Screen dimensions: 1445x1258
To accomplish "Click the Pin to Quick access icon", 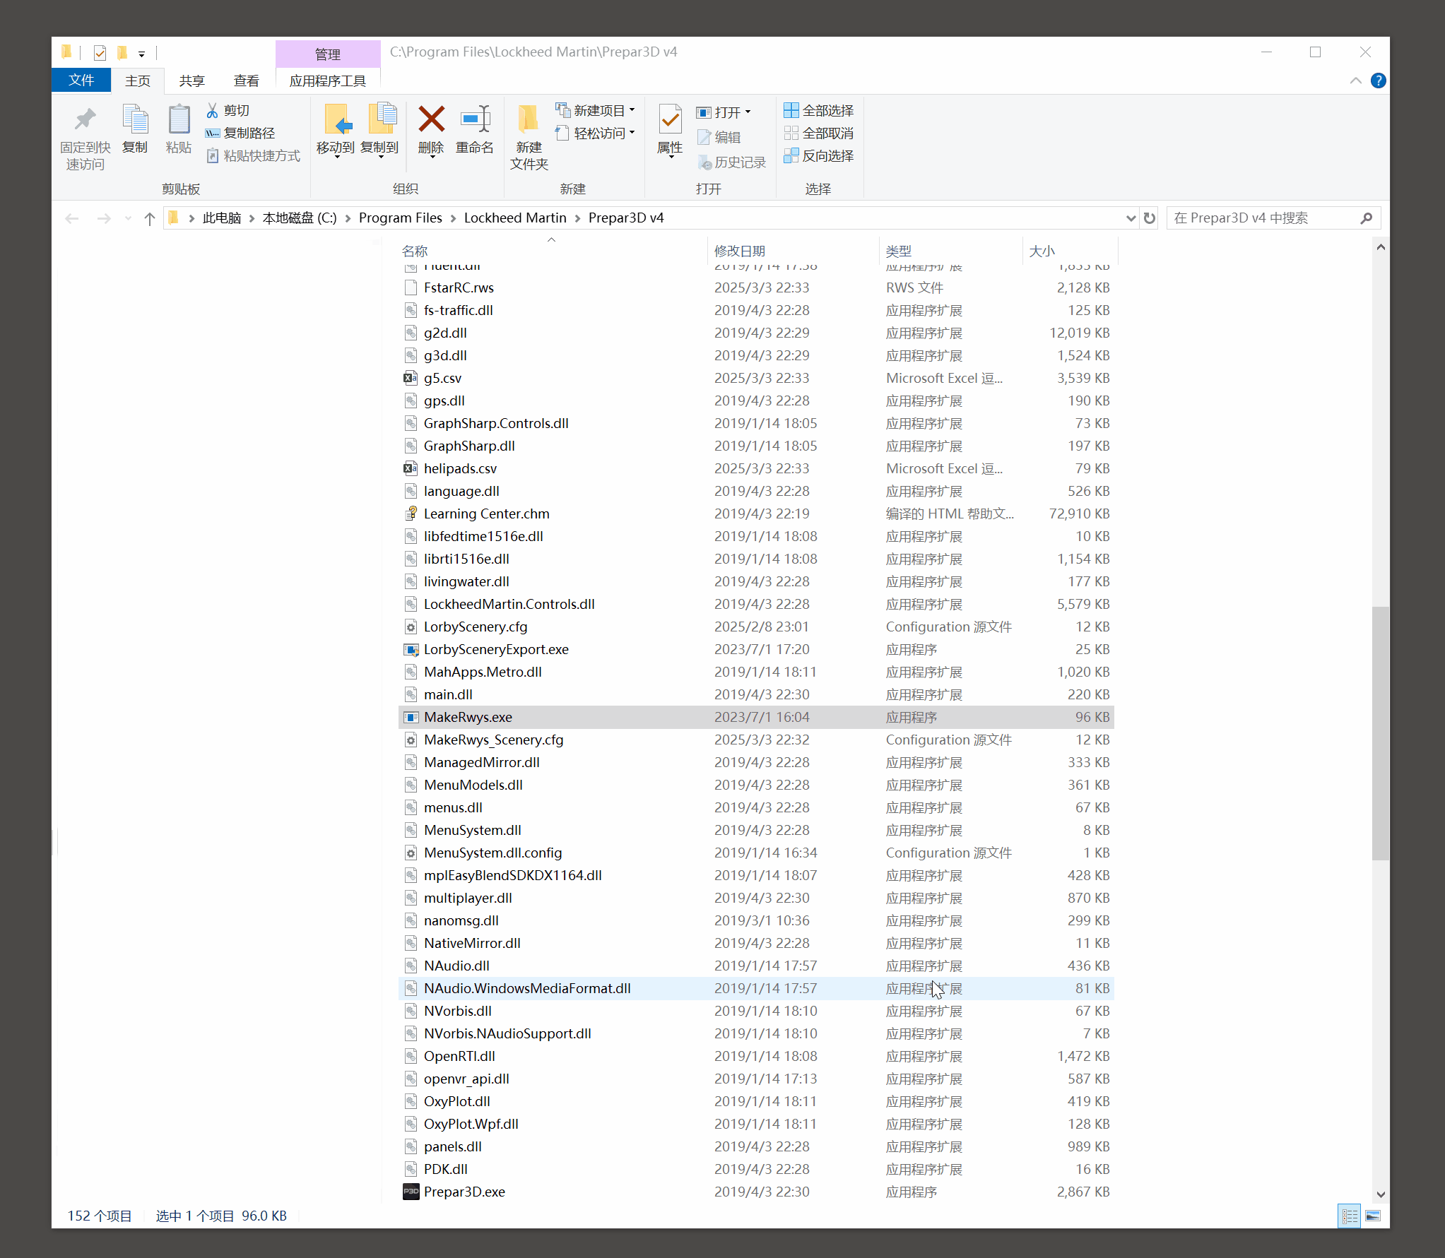I will click(x=85, y=119).
